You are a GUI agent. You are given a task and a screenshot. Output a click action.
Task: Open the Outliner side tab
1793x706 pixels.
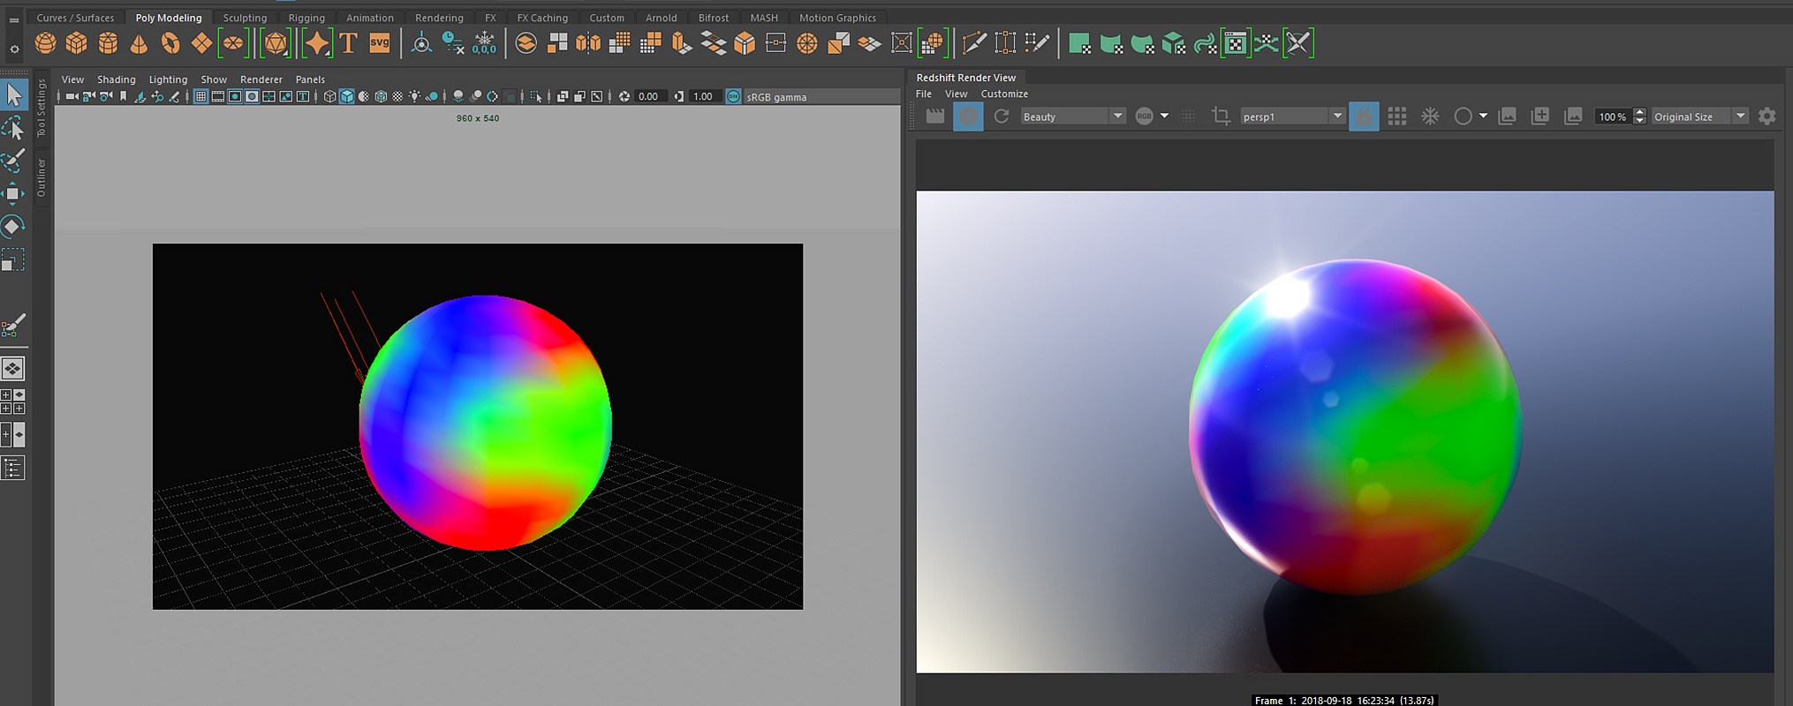[41, 177]
